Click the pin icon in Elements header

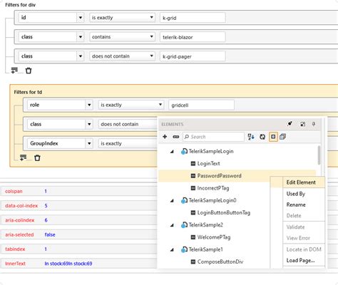(x=314, y=124)
